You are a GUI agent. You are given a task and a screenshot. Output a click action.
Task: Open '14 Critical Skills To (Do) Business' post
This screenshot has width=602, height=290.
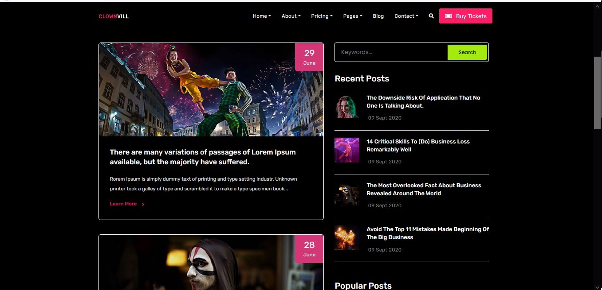coord(418,146)
